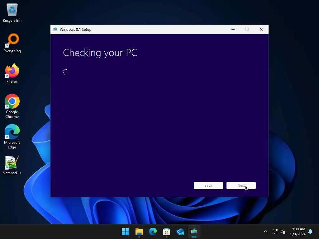This screenshot has height=239, width=319.
Task: Select the Microsoft Edge desktop shortcut
Action: click(x=12, y=137)
